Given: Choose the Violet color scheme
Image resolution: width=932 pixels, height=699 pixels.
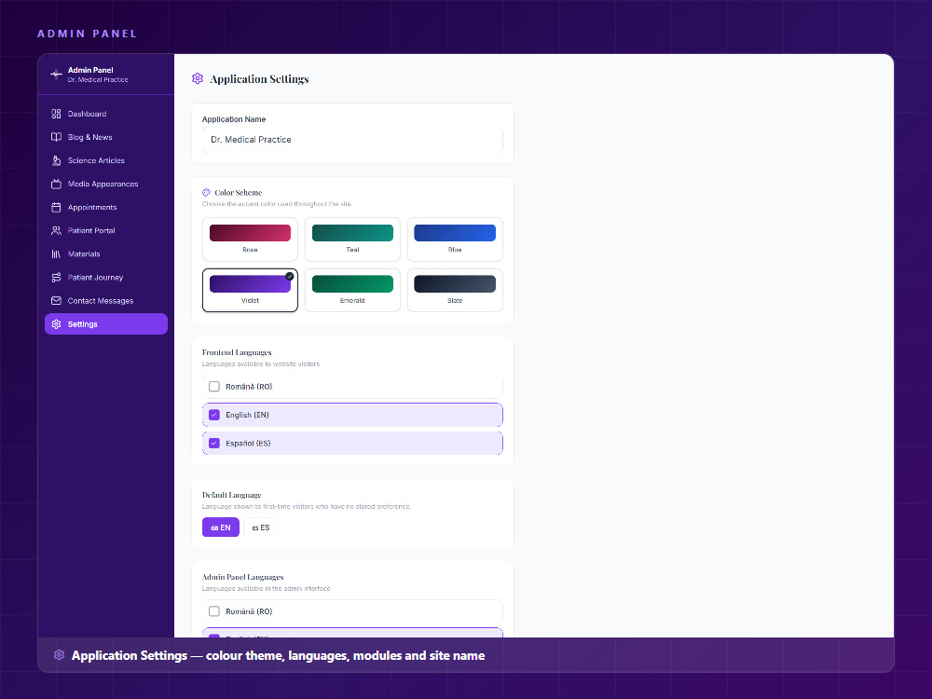Looking at the screenshot, I should 250,290.
